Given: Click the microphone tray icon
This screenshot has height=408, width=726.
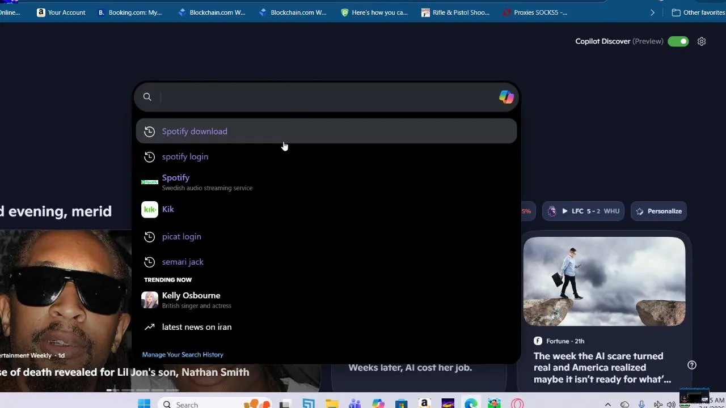Looking at the screenshot, I should (x=641, y=405).
